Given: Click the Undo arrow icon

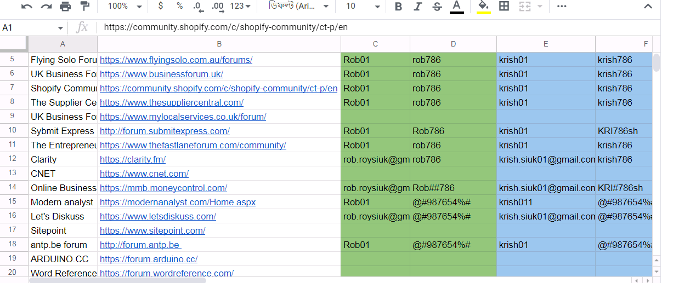Looking at the screenshot, I should coord(27,7).
